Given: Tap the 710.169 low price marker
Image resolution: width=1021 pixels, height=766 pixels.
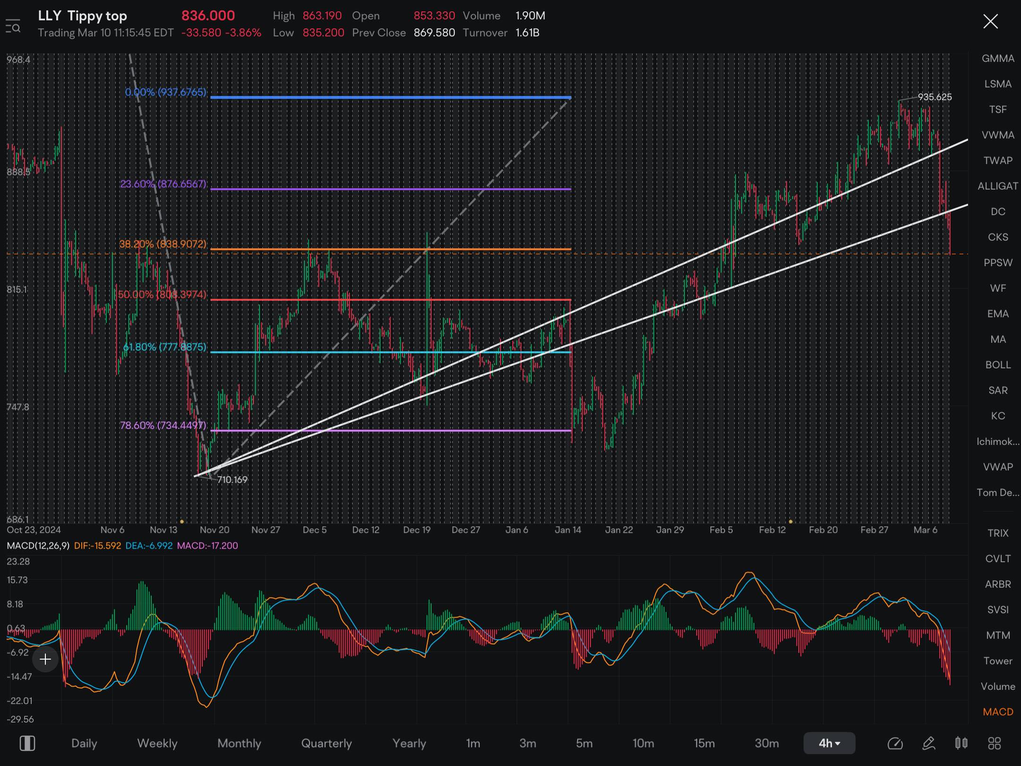Looking at the screenshot, I should 232,479.
